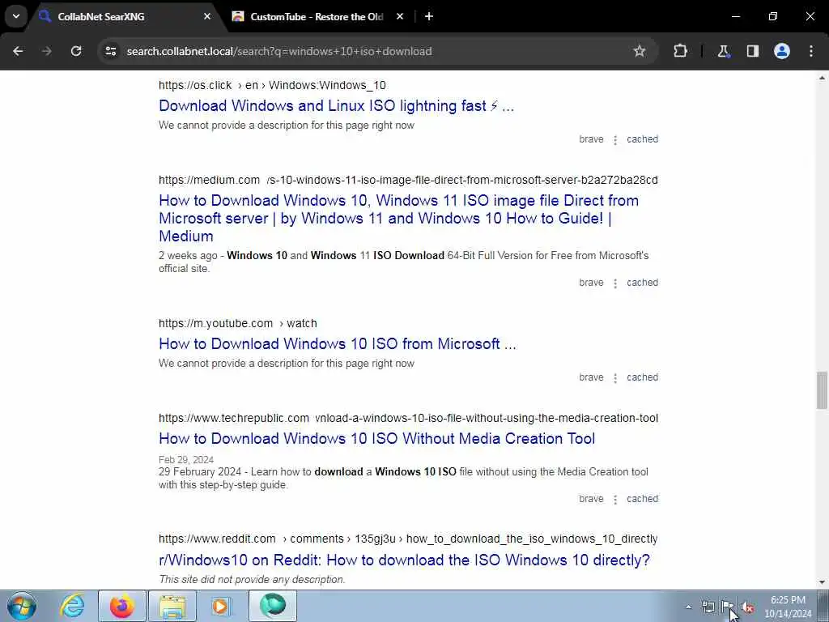Go back to the previous page
Image resolution: width=829 pixels, height=622 pixels.
[18, 51]
